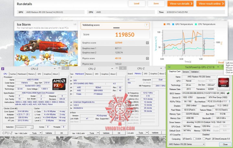Minimize the first CPU-Z window

click(x=55, y=68)
